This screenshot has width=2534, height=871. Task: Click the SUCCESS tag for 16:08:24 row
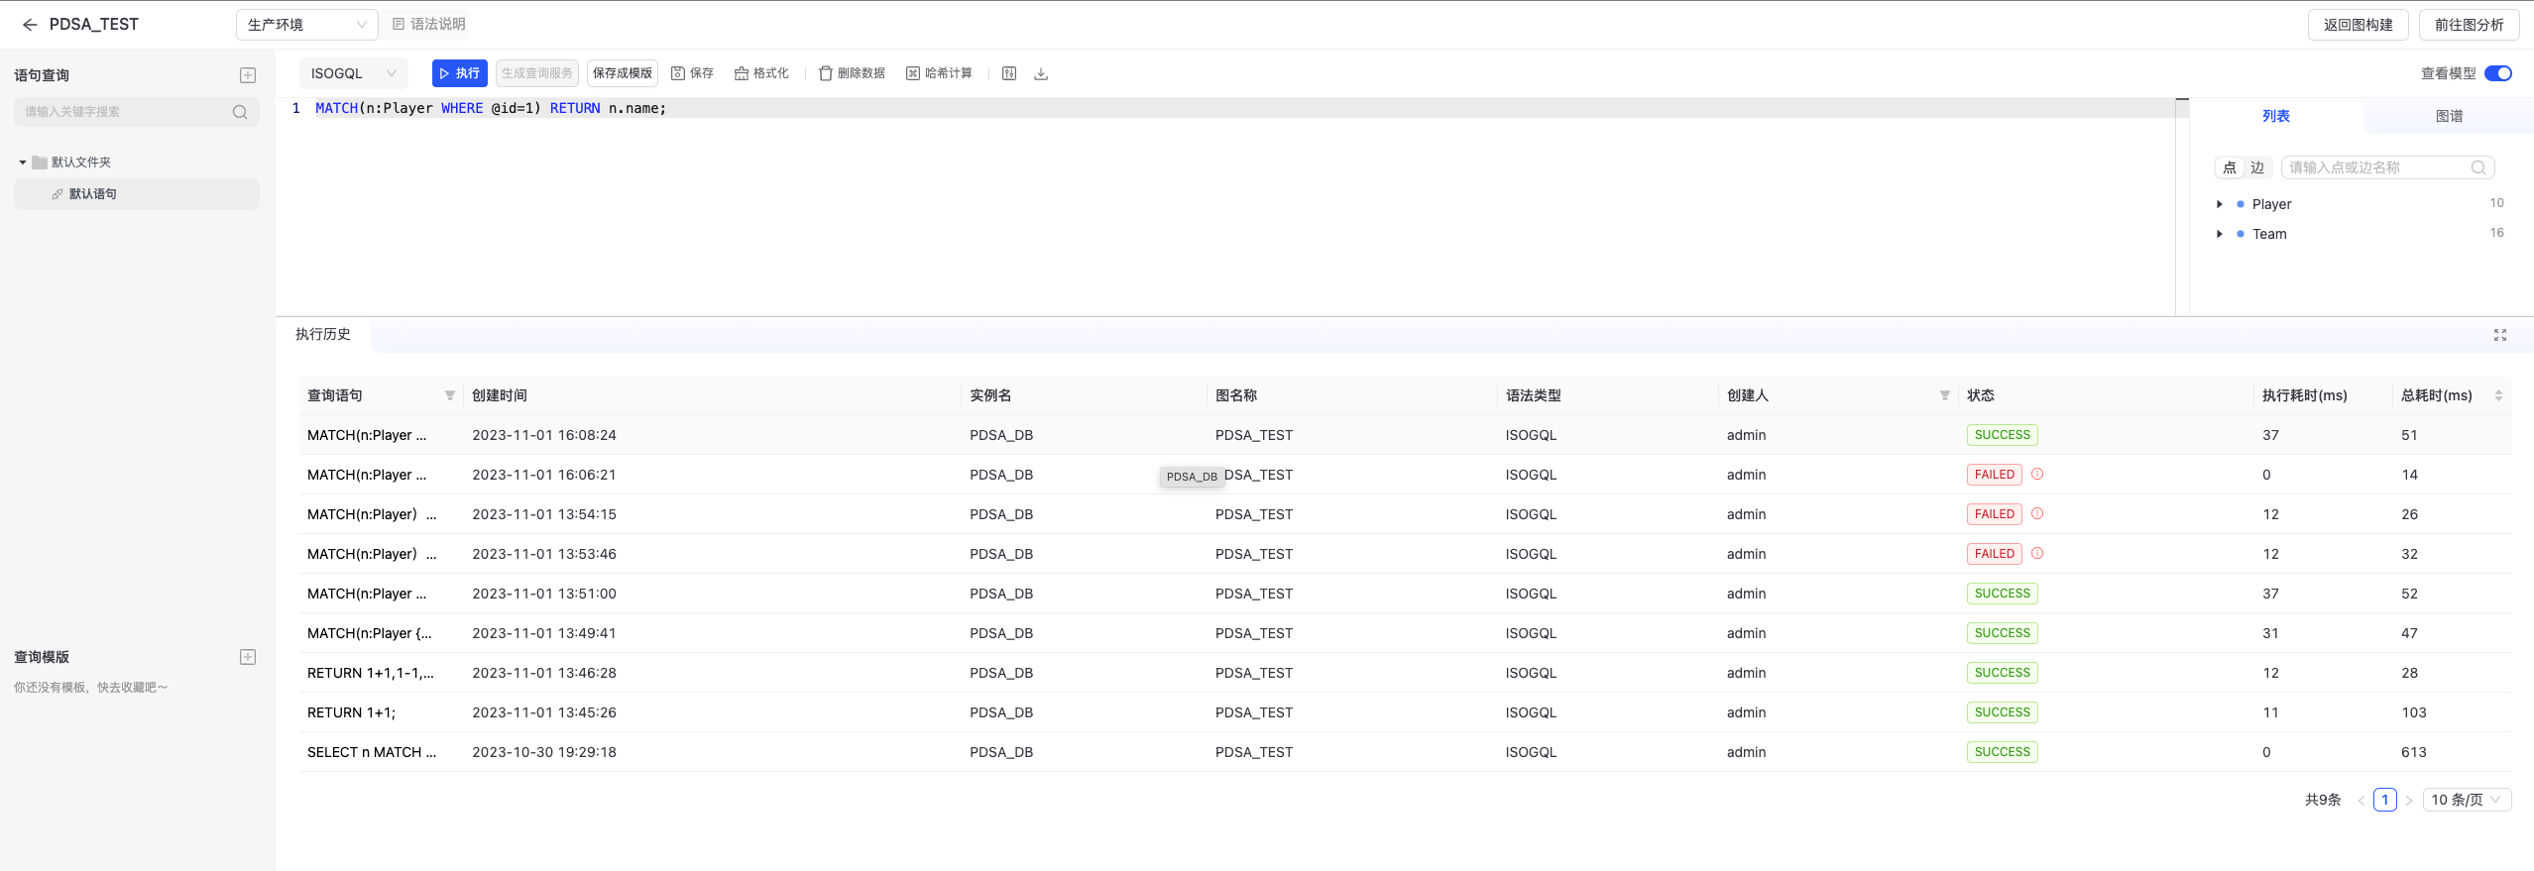pyautogui.click(x=2002, y=435)
